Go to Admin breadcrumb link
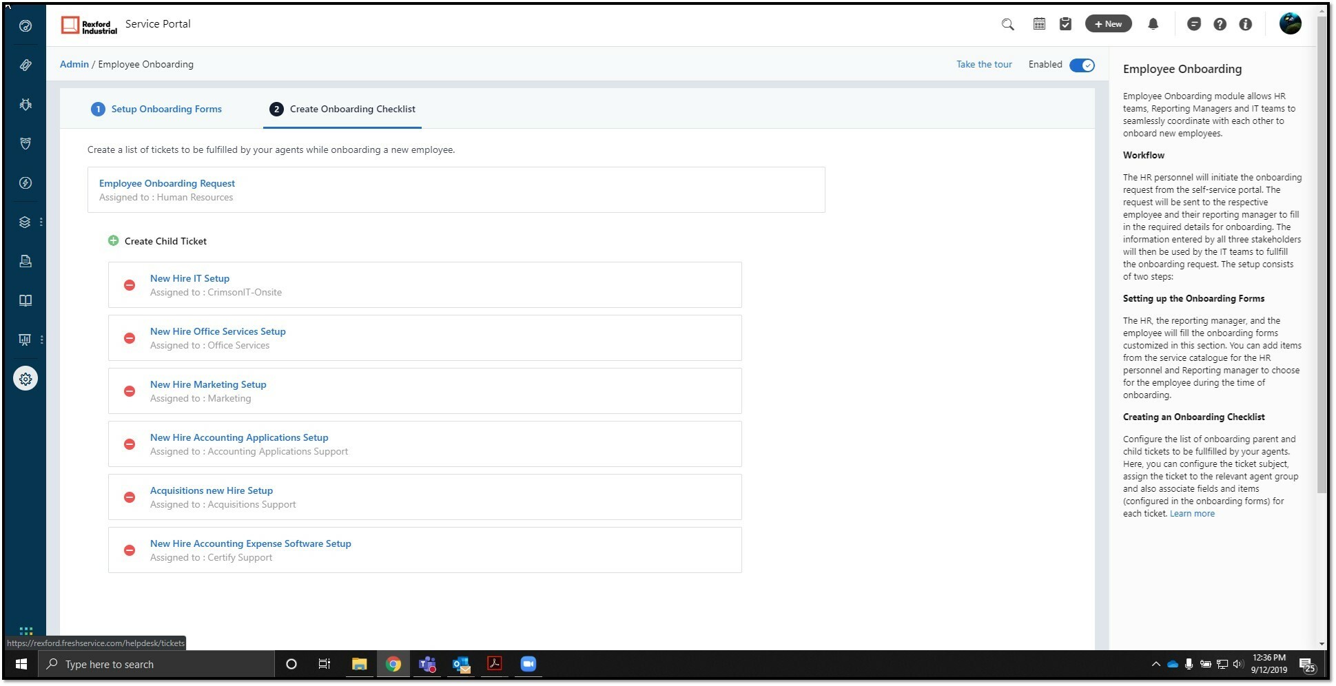This screenshot has width=1336, height=686. [74, 64]
